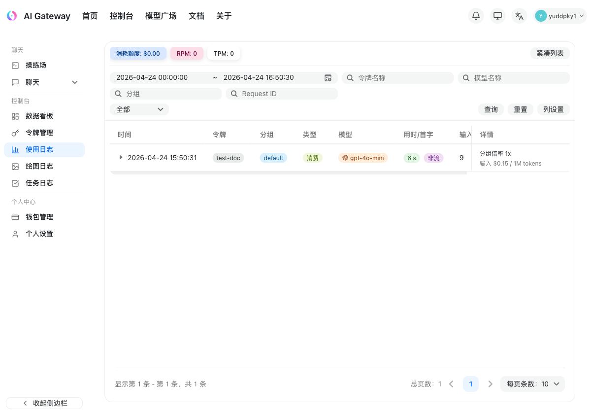Click the 消耗额度 $0.00 tag
Screen dimensions: 591x415
point(138,53)
